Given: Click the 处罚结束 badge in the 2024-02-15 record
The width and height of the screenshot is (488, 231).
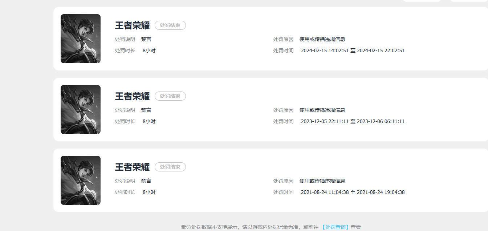Looking at the screenshot, I should [x=170, y=25].
